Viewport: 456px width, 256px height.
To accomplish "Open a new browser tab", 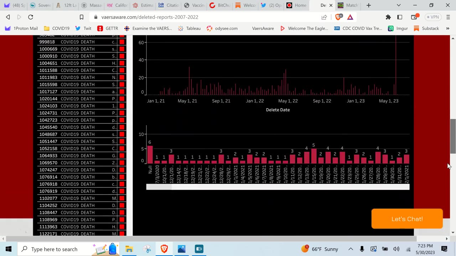I will [x=369, y=5].
